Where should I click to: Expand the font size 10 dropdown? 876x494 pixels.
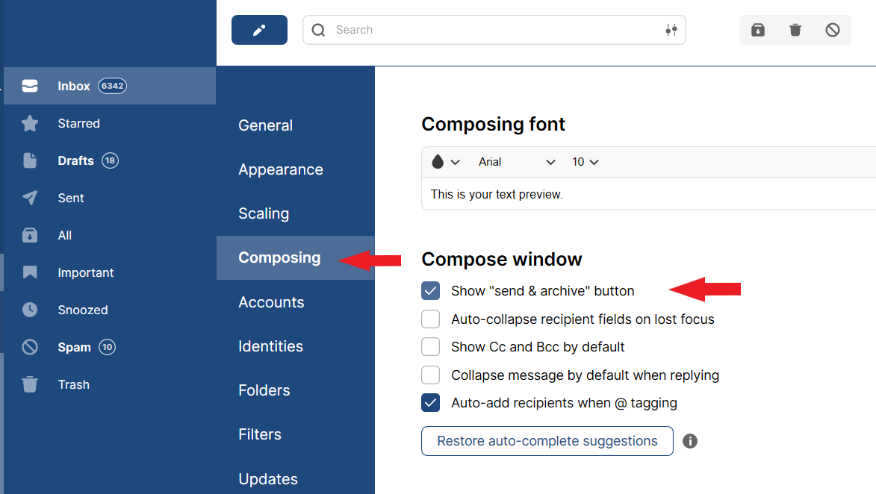(x=585, y=162)
